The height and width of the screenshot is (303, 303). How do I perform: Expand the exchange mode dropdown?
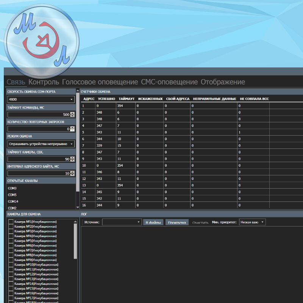[x=41, y=144]
